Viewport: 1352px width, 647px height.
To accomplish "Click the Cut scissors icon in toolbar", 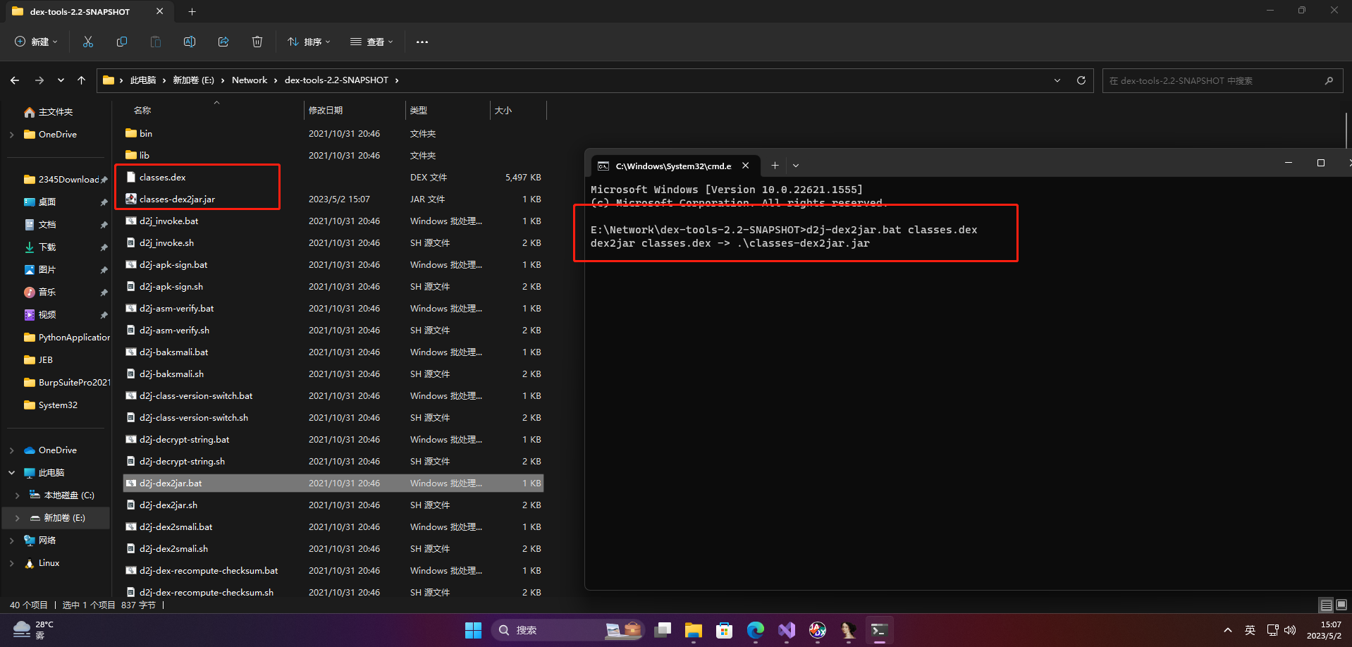I will [x=88, y=42].
